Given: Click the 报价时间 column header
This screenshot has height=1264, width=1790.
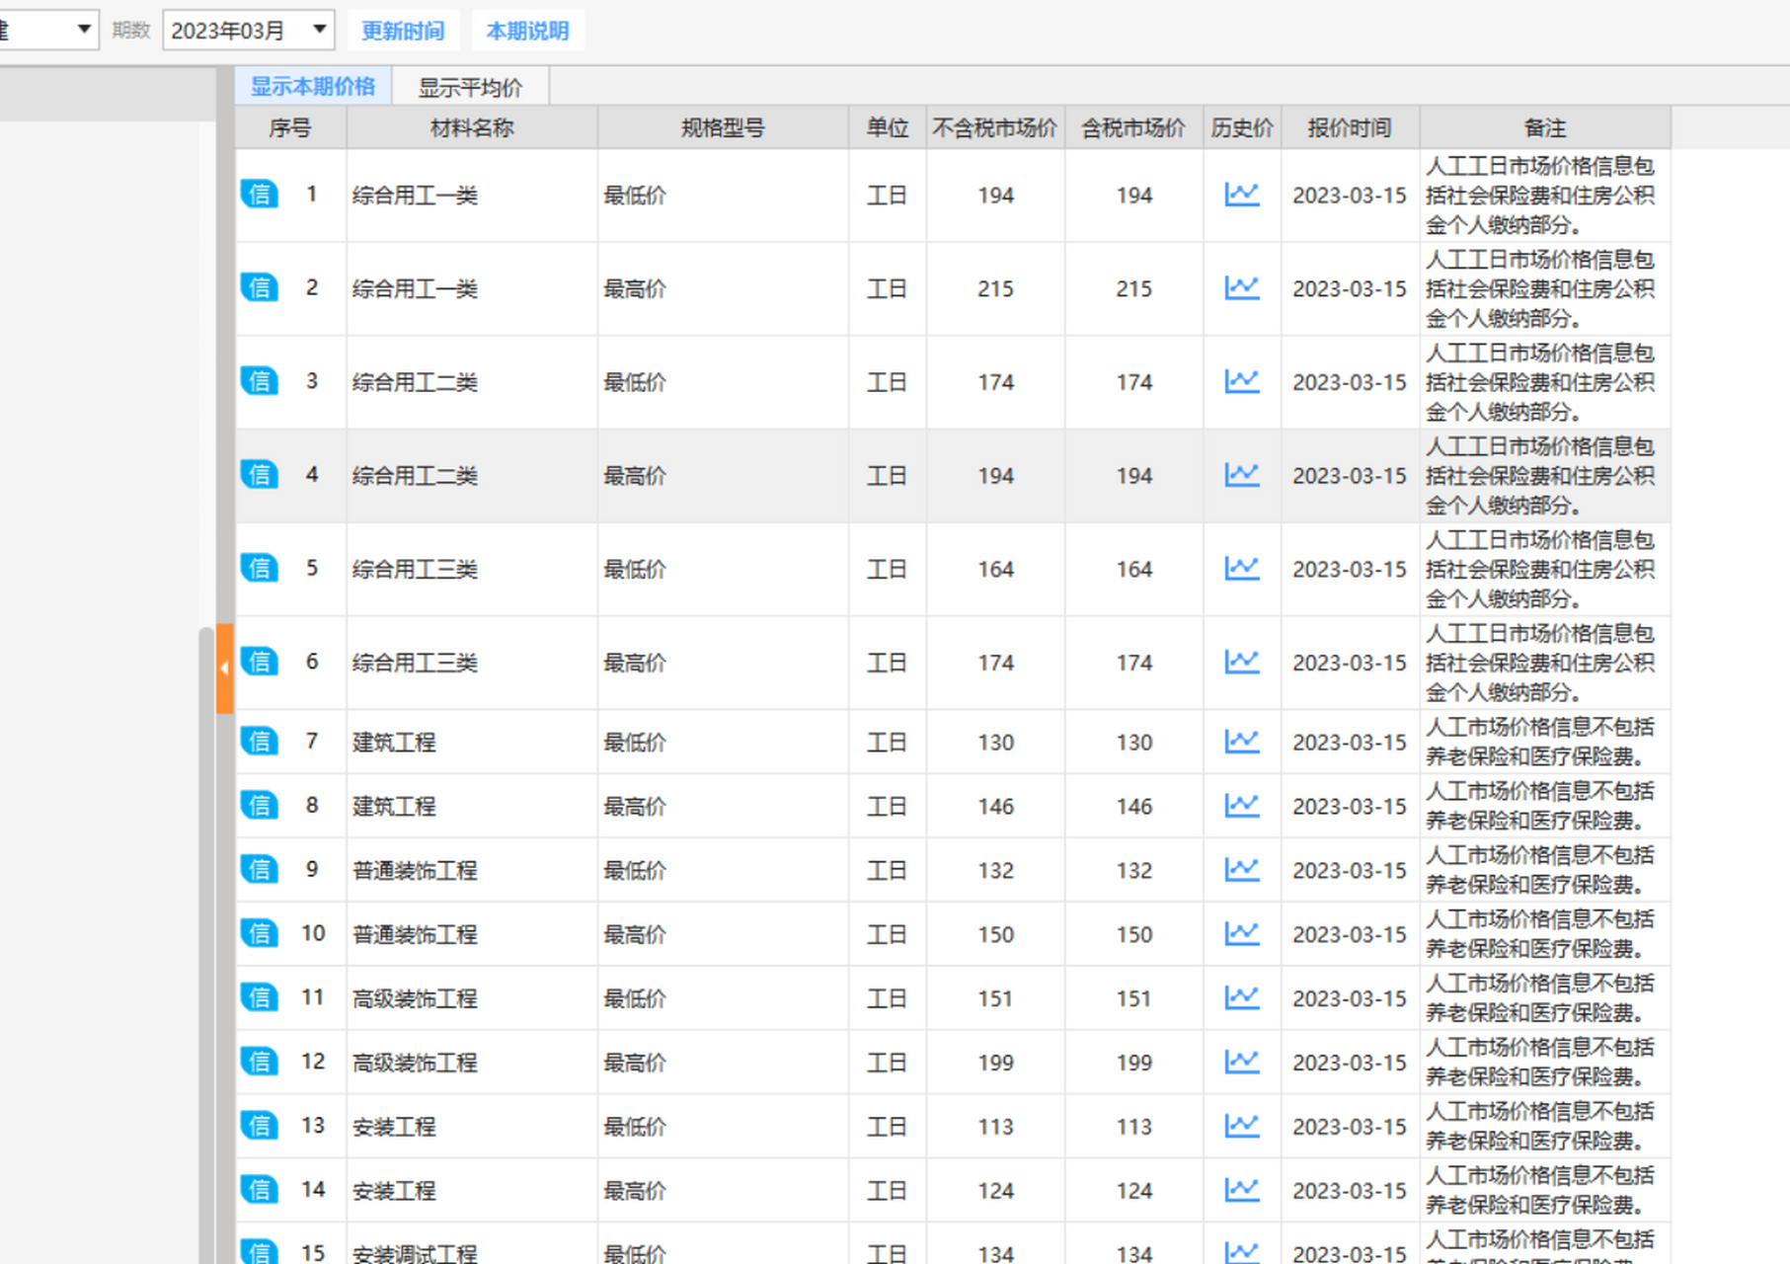Looking at the screenshot, I should pos(1350,127).
